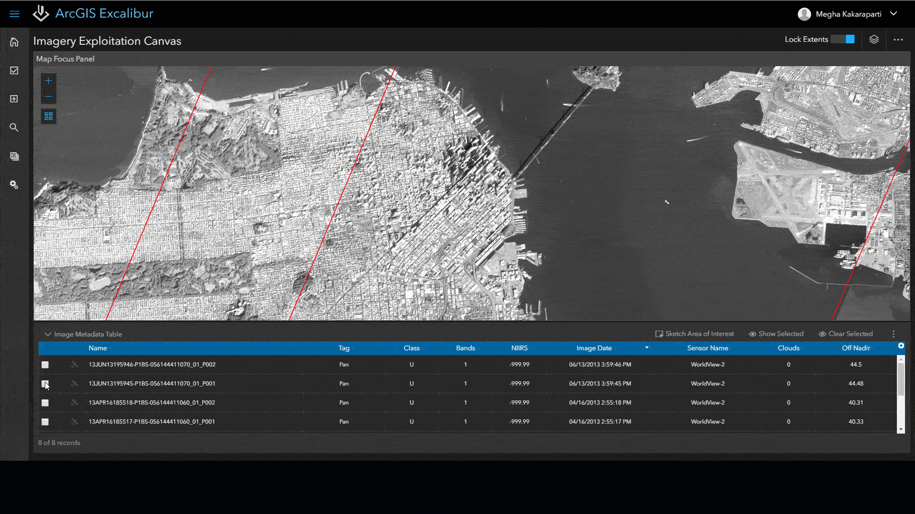Open the overflow menu beside the table actions

click(893, 334)
